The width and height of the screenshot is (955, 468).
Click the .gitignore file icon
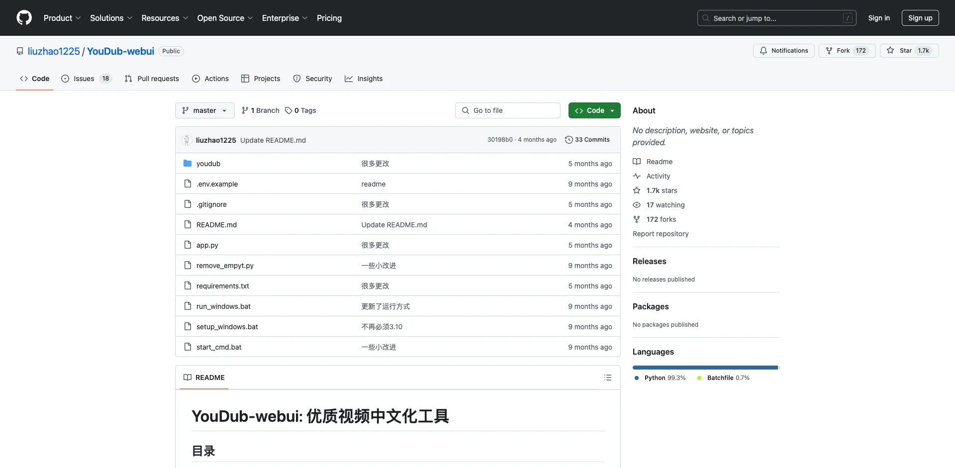point(188,204)
